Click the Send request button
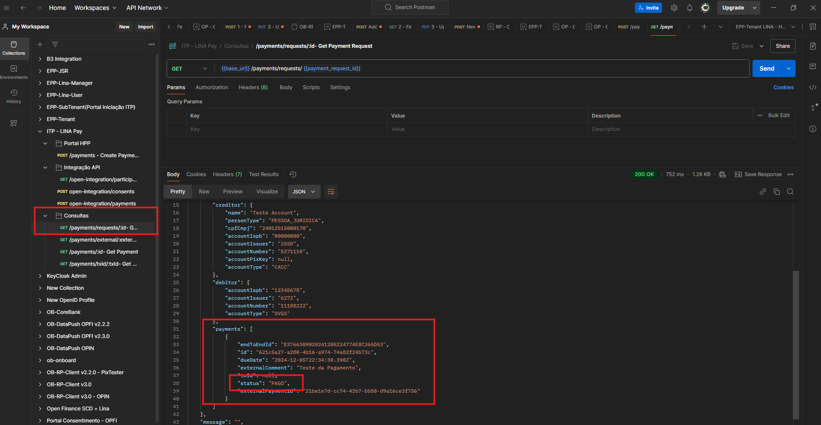Viewport: 821px width, 425px height. (x=766, y=68)
